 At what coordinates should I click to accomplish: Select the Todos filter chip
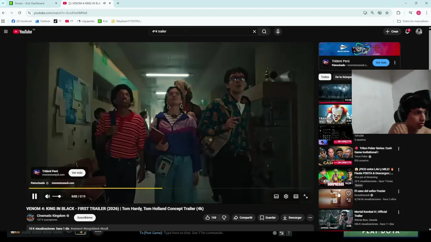tap(325, 77)
